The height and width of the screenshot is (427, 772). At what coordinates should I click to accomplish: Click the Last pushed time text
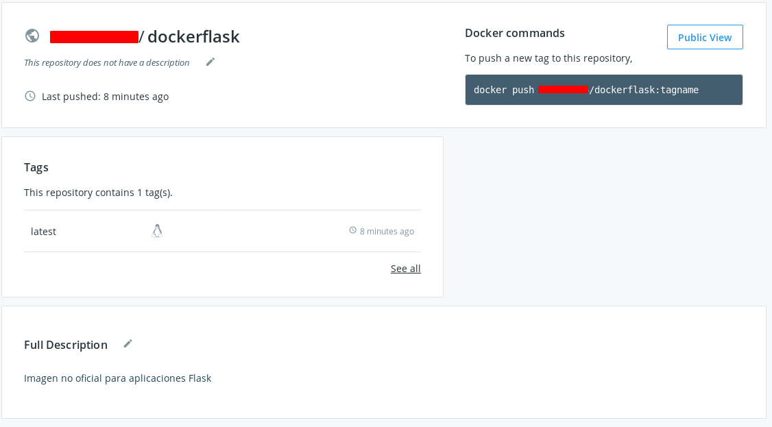(x=105, y=97)
